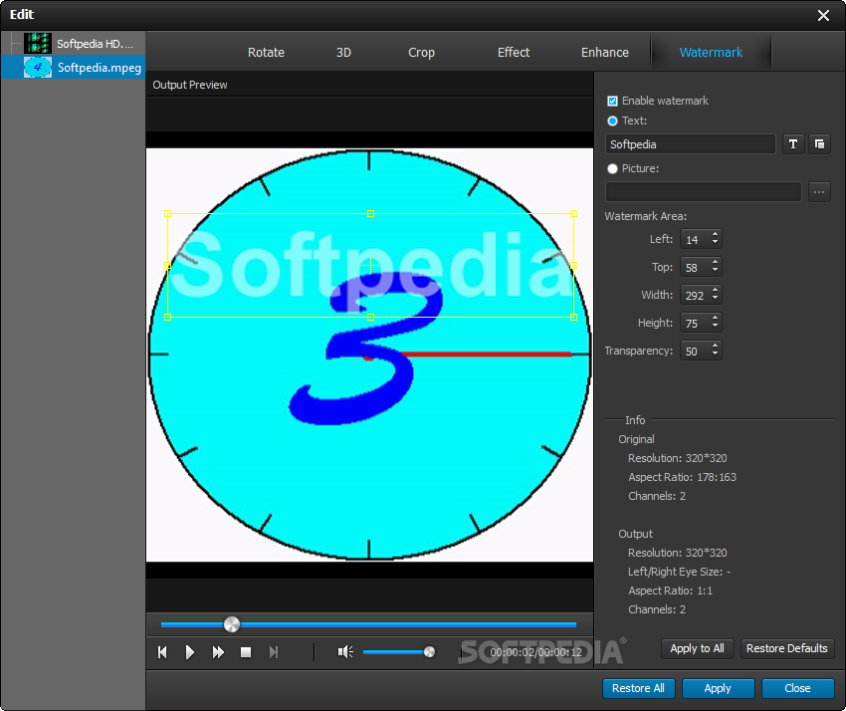Click the watermark center crosshair handle
This screenshot has height=711, width=846.
click(370, 265)
